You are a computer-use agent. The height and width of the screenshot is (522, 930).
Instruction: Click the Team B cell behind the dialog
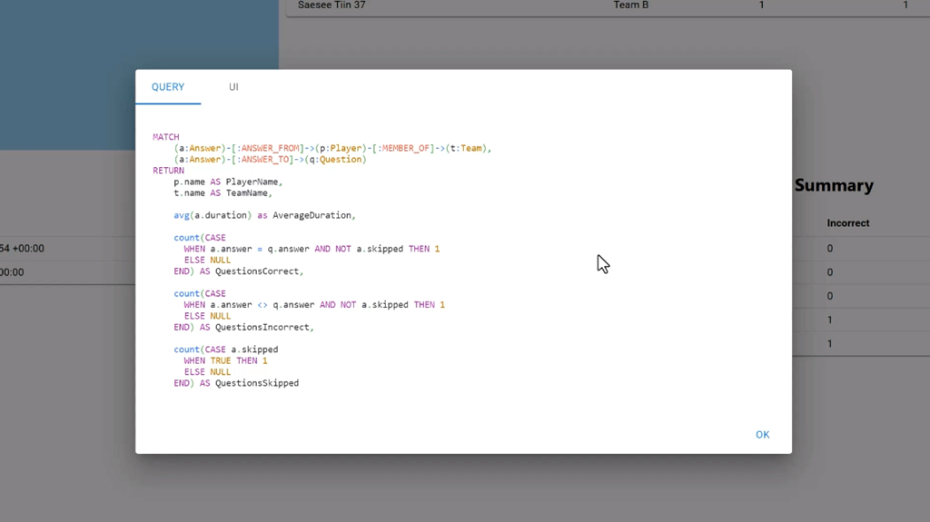[630, 5]
